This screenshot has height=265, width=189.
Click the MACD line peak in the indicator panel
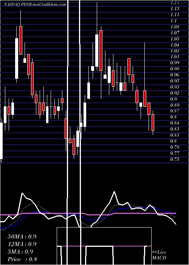(115, 192)
